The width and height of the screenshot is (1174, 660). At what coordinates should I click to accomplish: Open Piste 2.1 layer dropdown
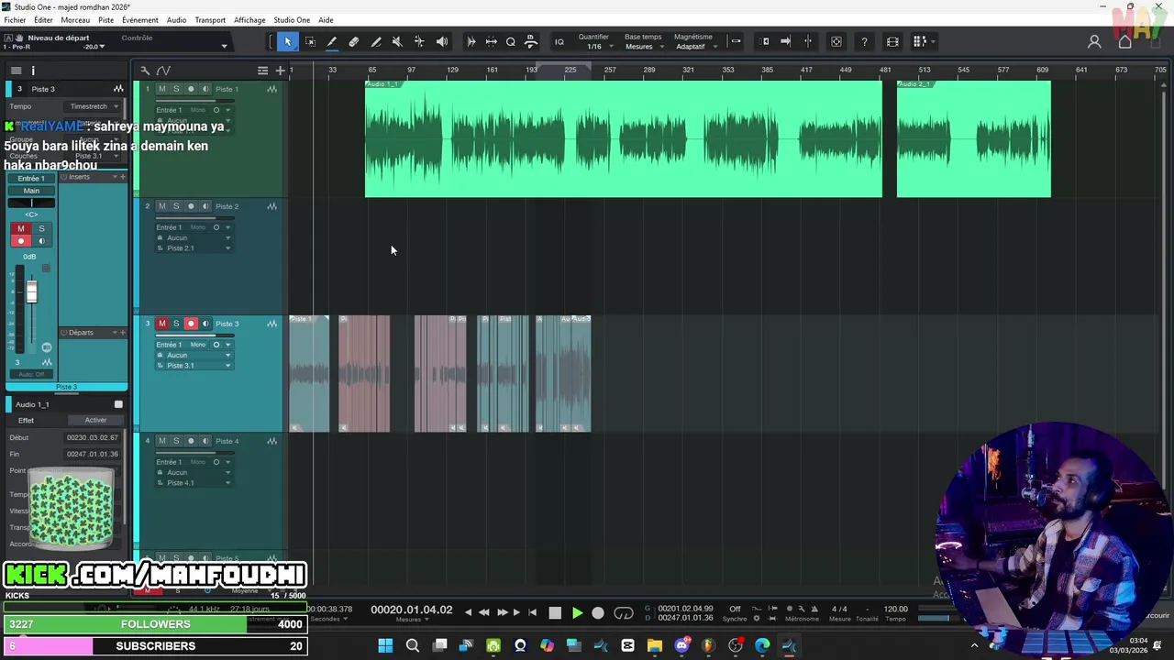coord(194,248)
